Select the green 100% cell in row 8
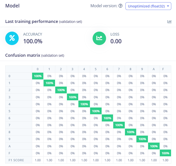Screen dimensions: 176x166 (131, 132)
